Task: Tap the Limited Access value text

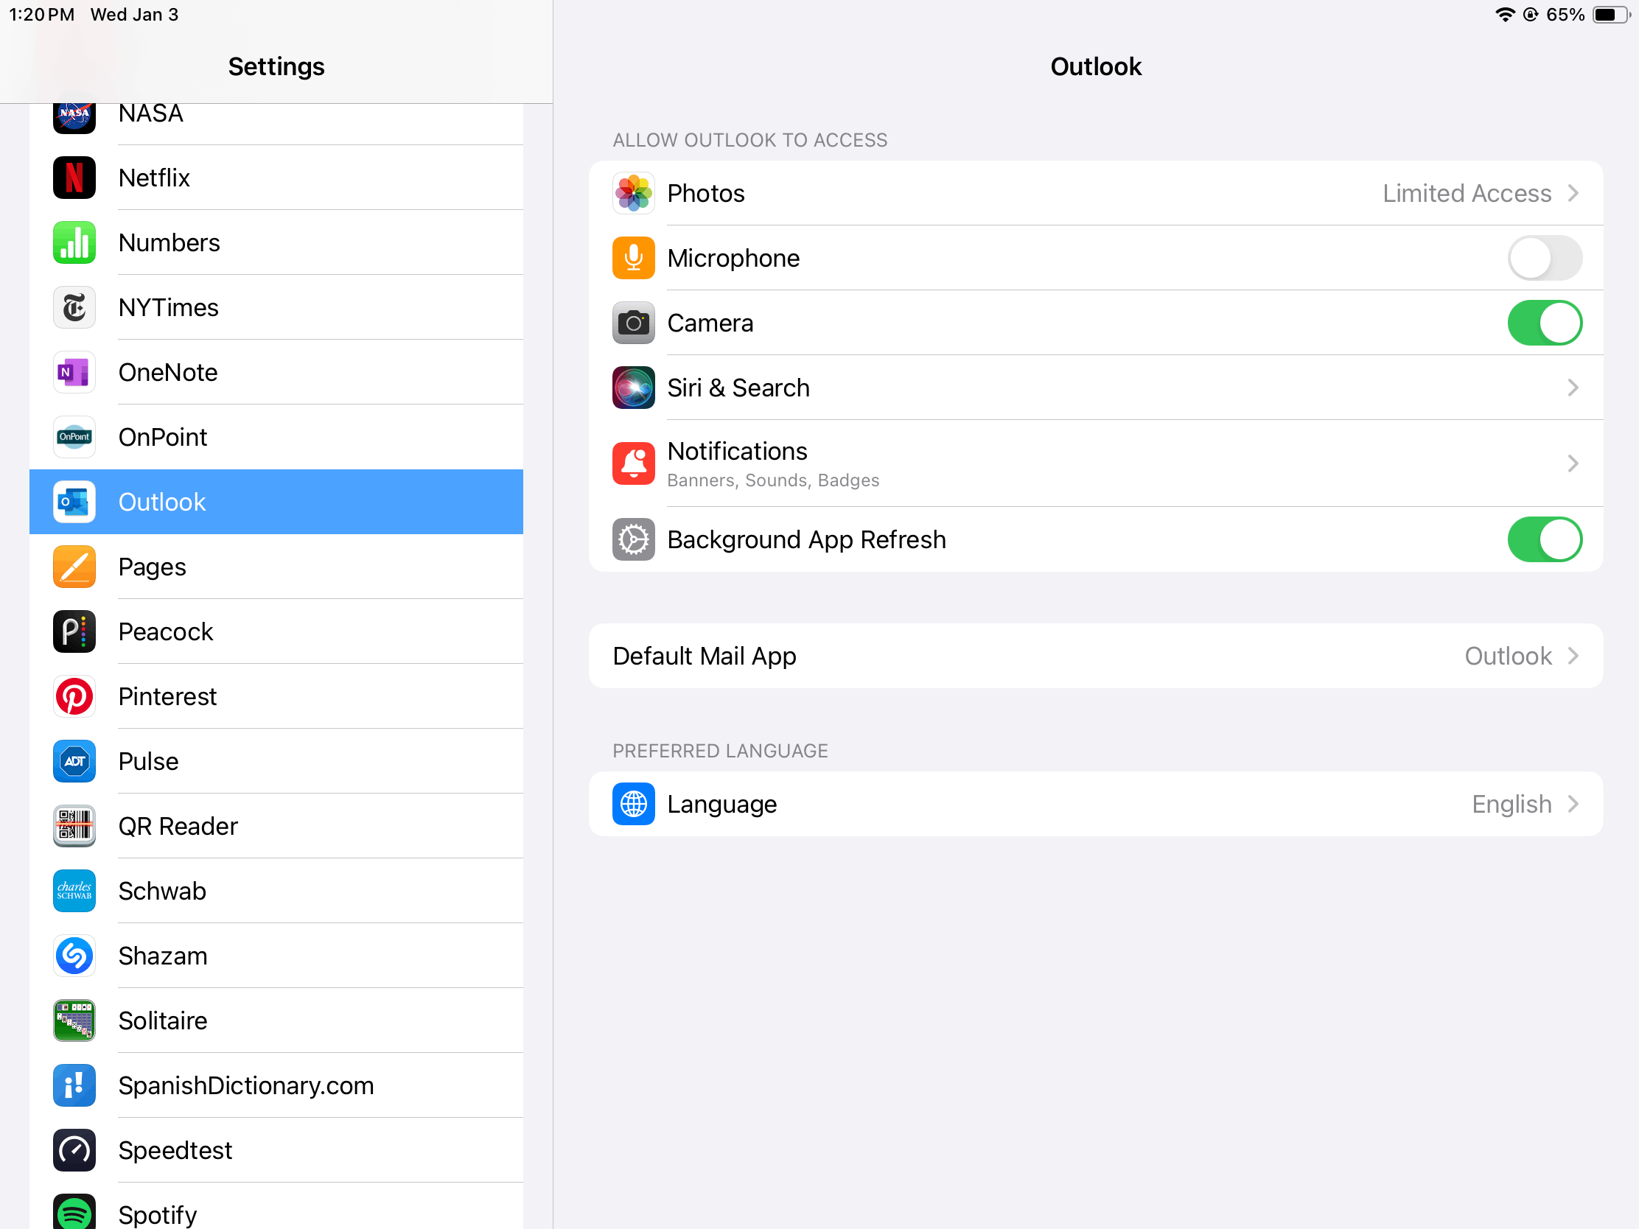Action: click(1467, 193)
